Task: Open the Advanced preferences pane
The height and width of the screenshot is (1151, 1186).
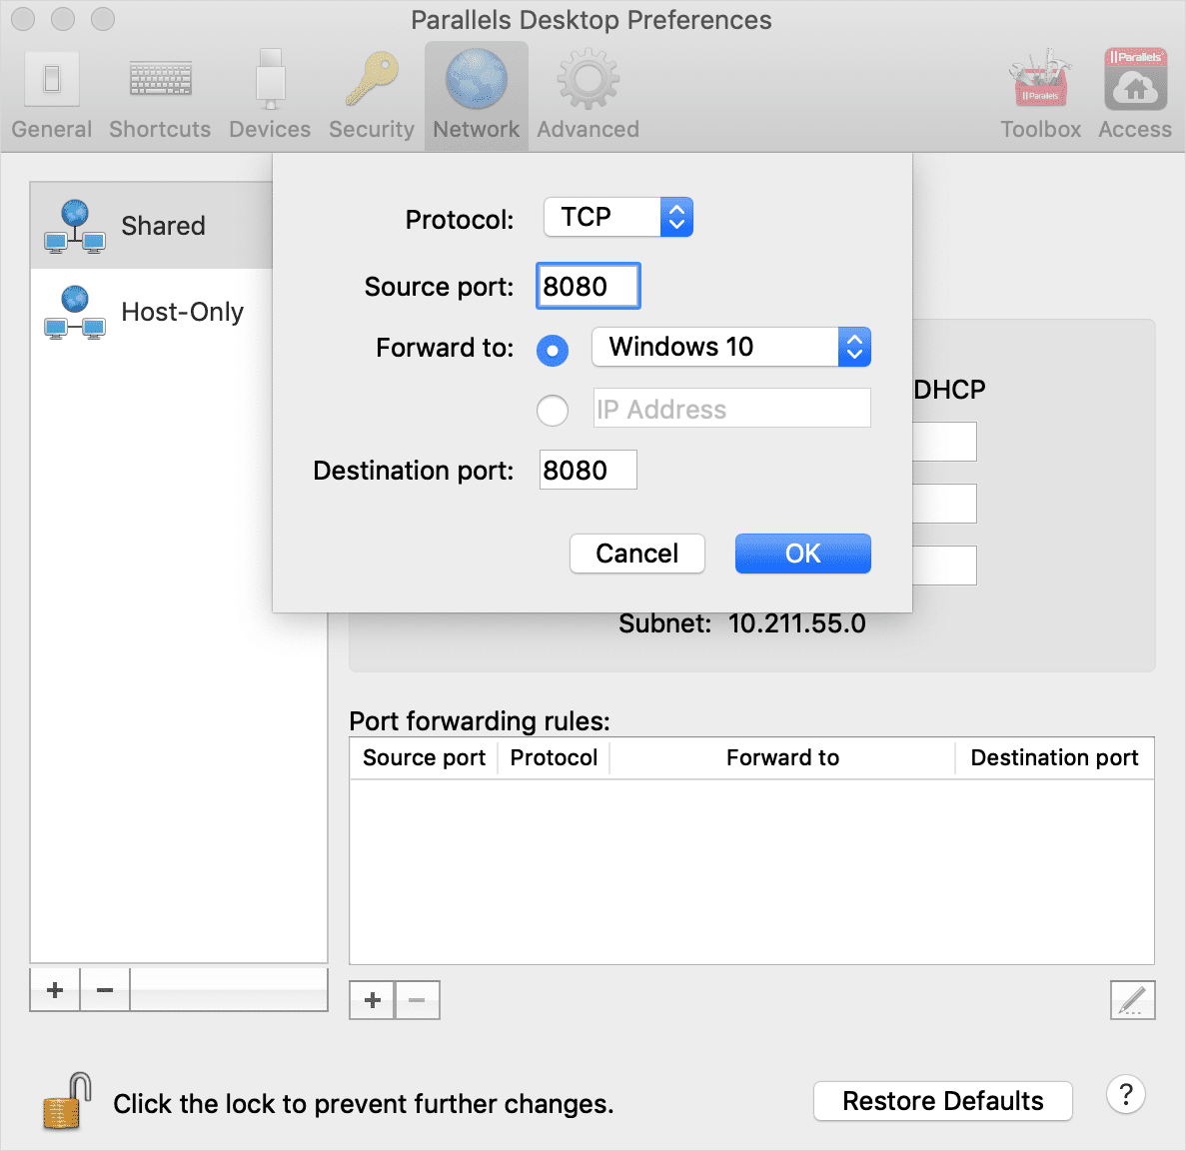Action: [587, 95]
